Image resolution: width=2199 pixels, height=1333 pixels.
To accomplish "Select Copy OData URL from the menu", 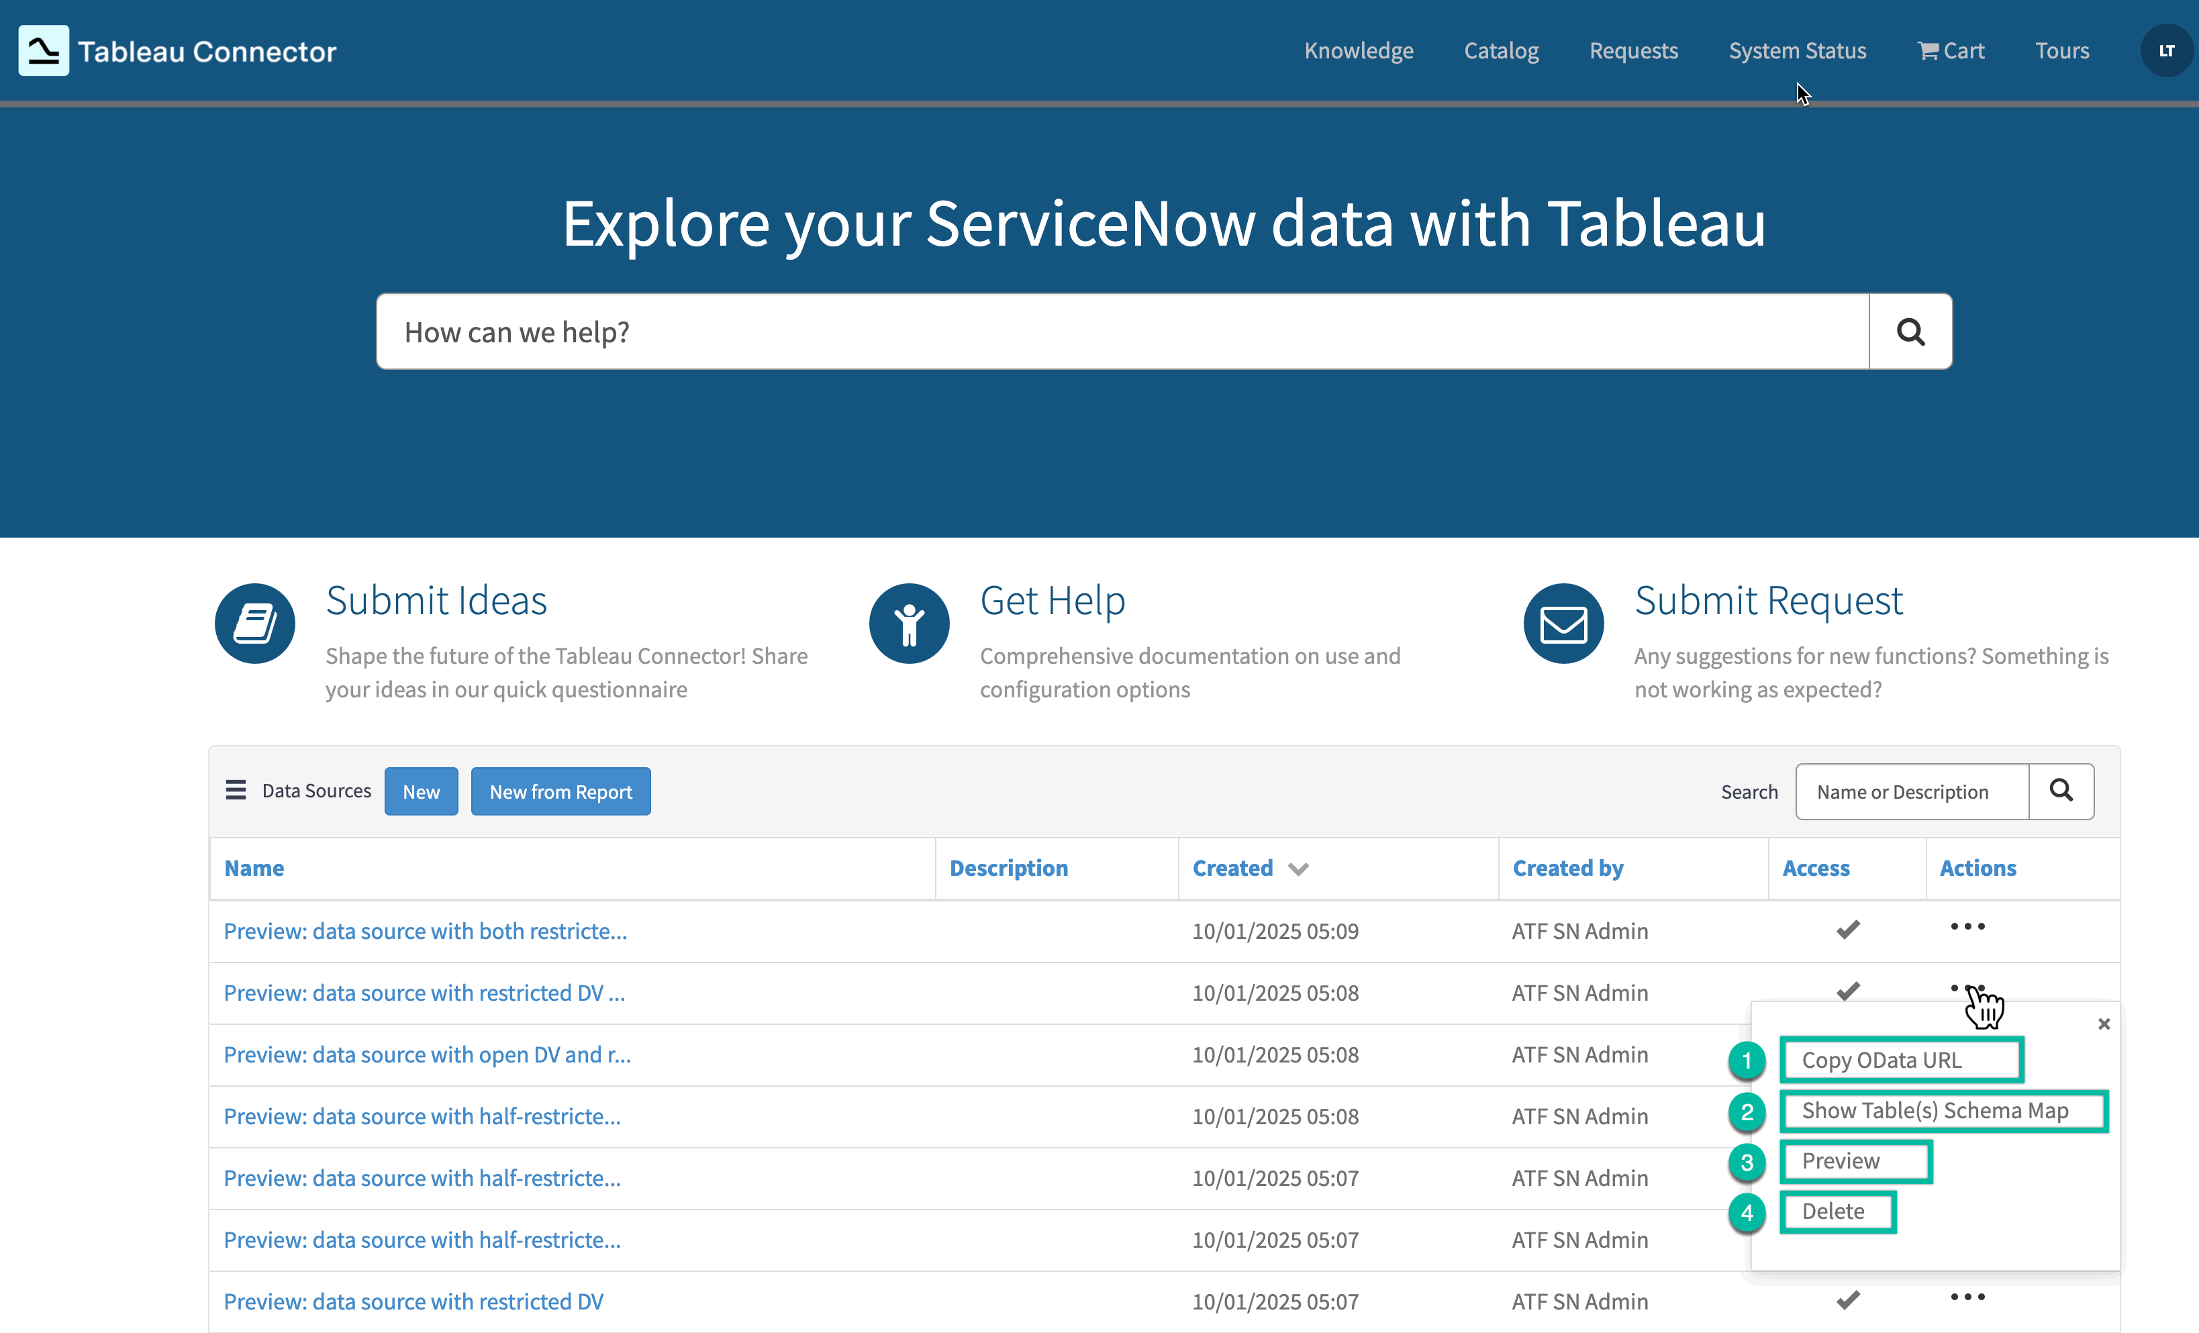I will (x=1901, y=1060).
